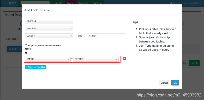Click the AS label text
204x100 pixels.
(80, 36)
